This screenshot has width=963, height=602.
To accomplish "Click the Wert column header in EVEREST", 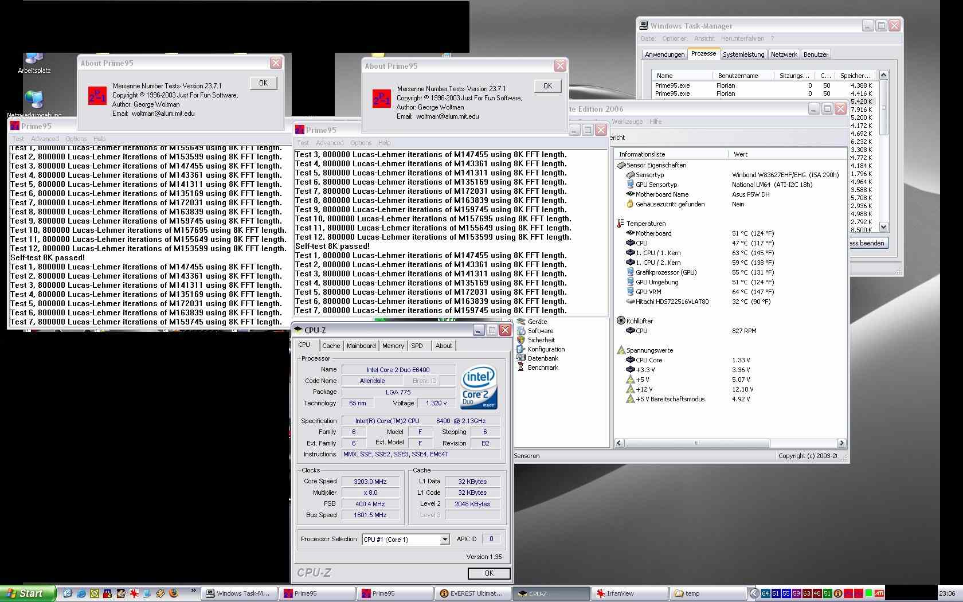I will tap(787, 154).
